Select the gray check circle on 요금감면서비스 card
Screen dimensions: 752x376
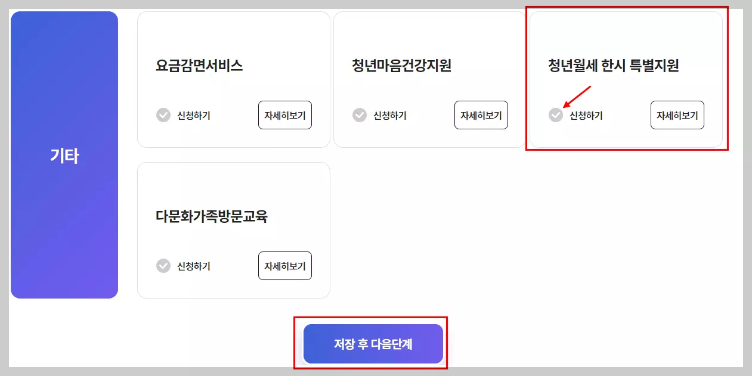(x=163, y=115)
